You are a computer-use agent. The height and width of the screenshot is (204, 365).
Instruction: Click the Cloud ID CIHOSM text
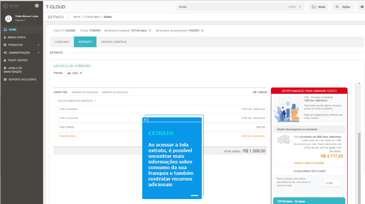65,30
